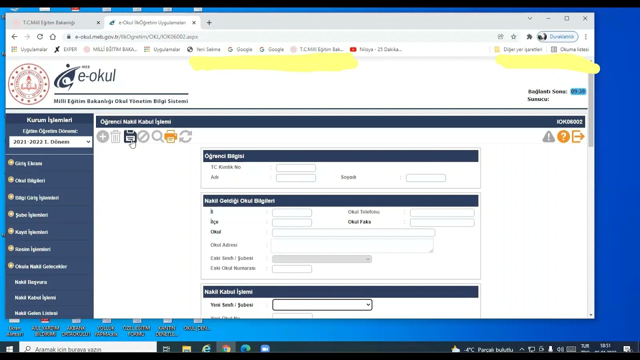Click the Windows taskbar search box
The height and width of the screenshot is (360, 640).
pyautogui.click(x=88, y=349)
